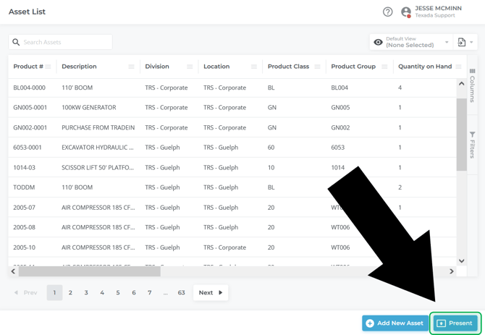Image resolution: width=485 pixels, height=335 pixels.
Task: Open the Product Class column menu icon
Action: click(x=317, y=67)
